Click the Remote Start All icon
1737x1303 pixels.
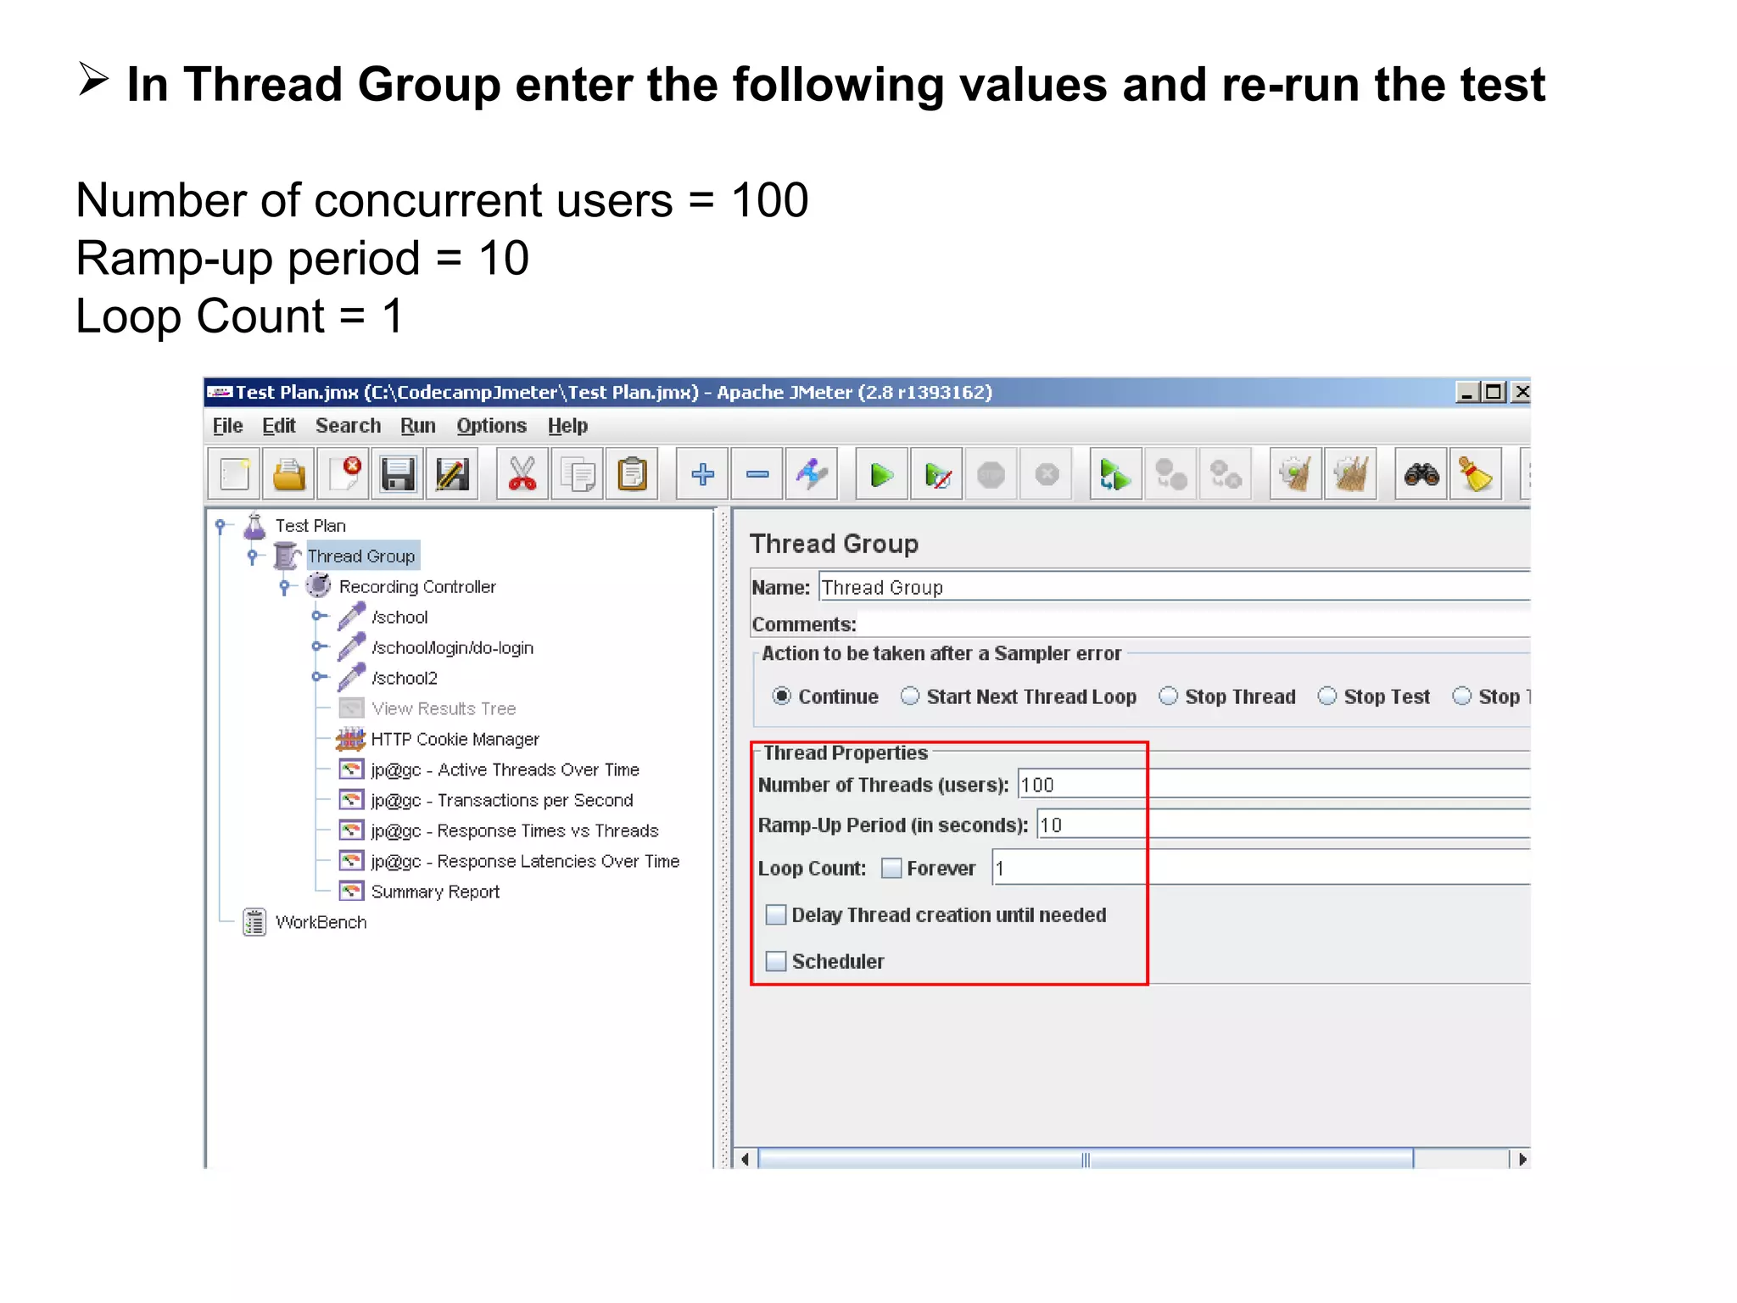1115,474
